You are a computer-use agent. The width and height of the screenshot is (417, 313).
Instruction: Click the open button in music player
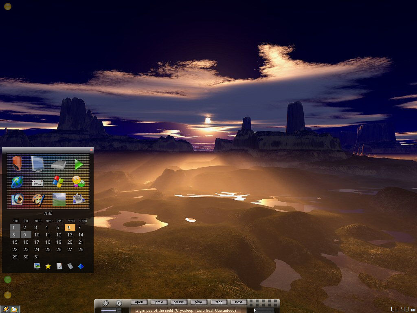pos(139,302)
